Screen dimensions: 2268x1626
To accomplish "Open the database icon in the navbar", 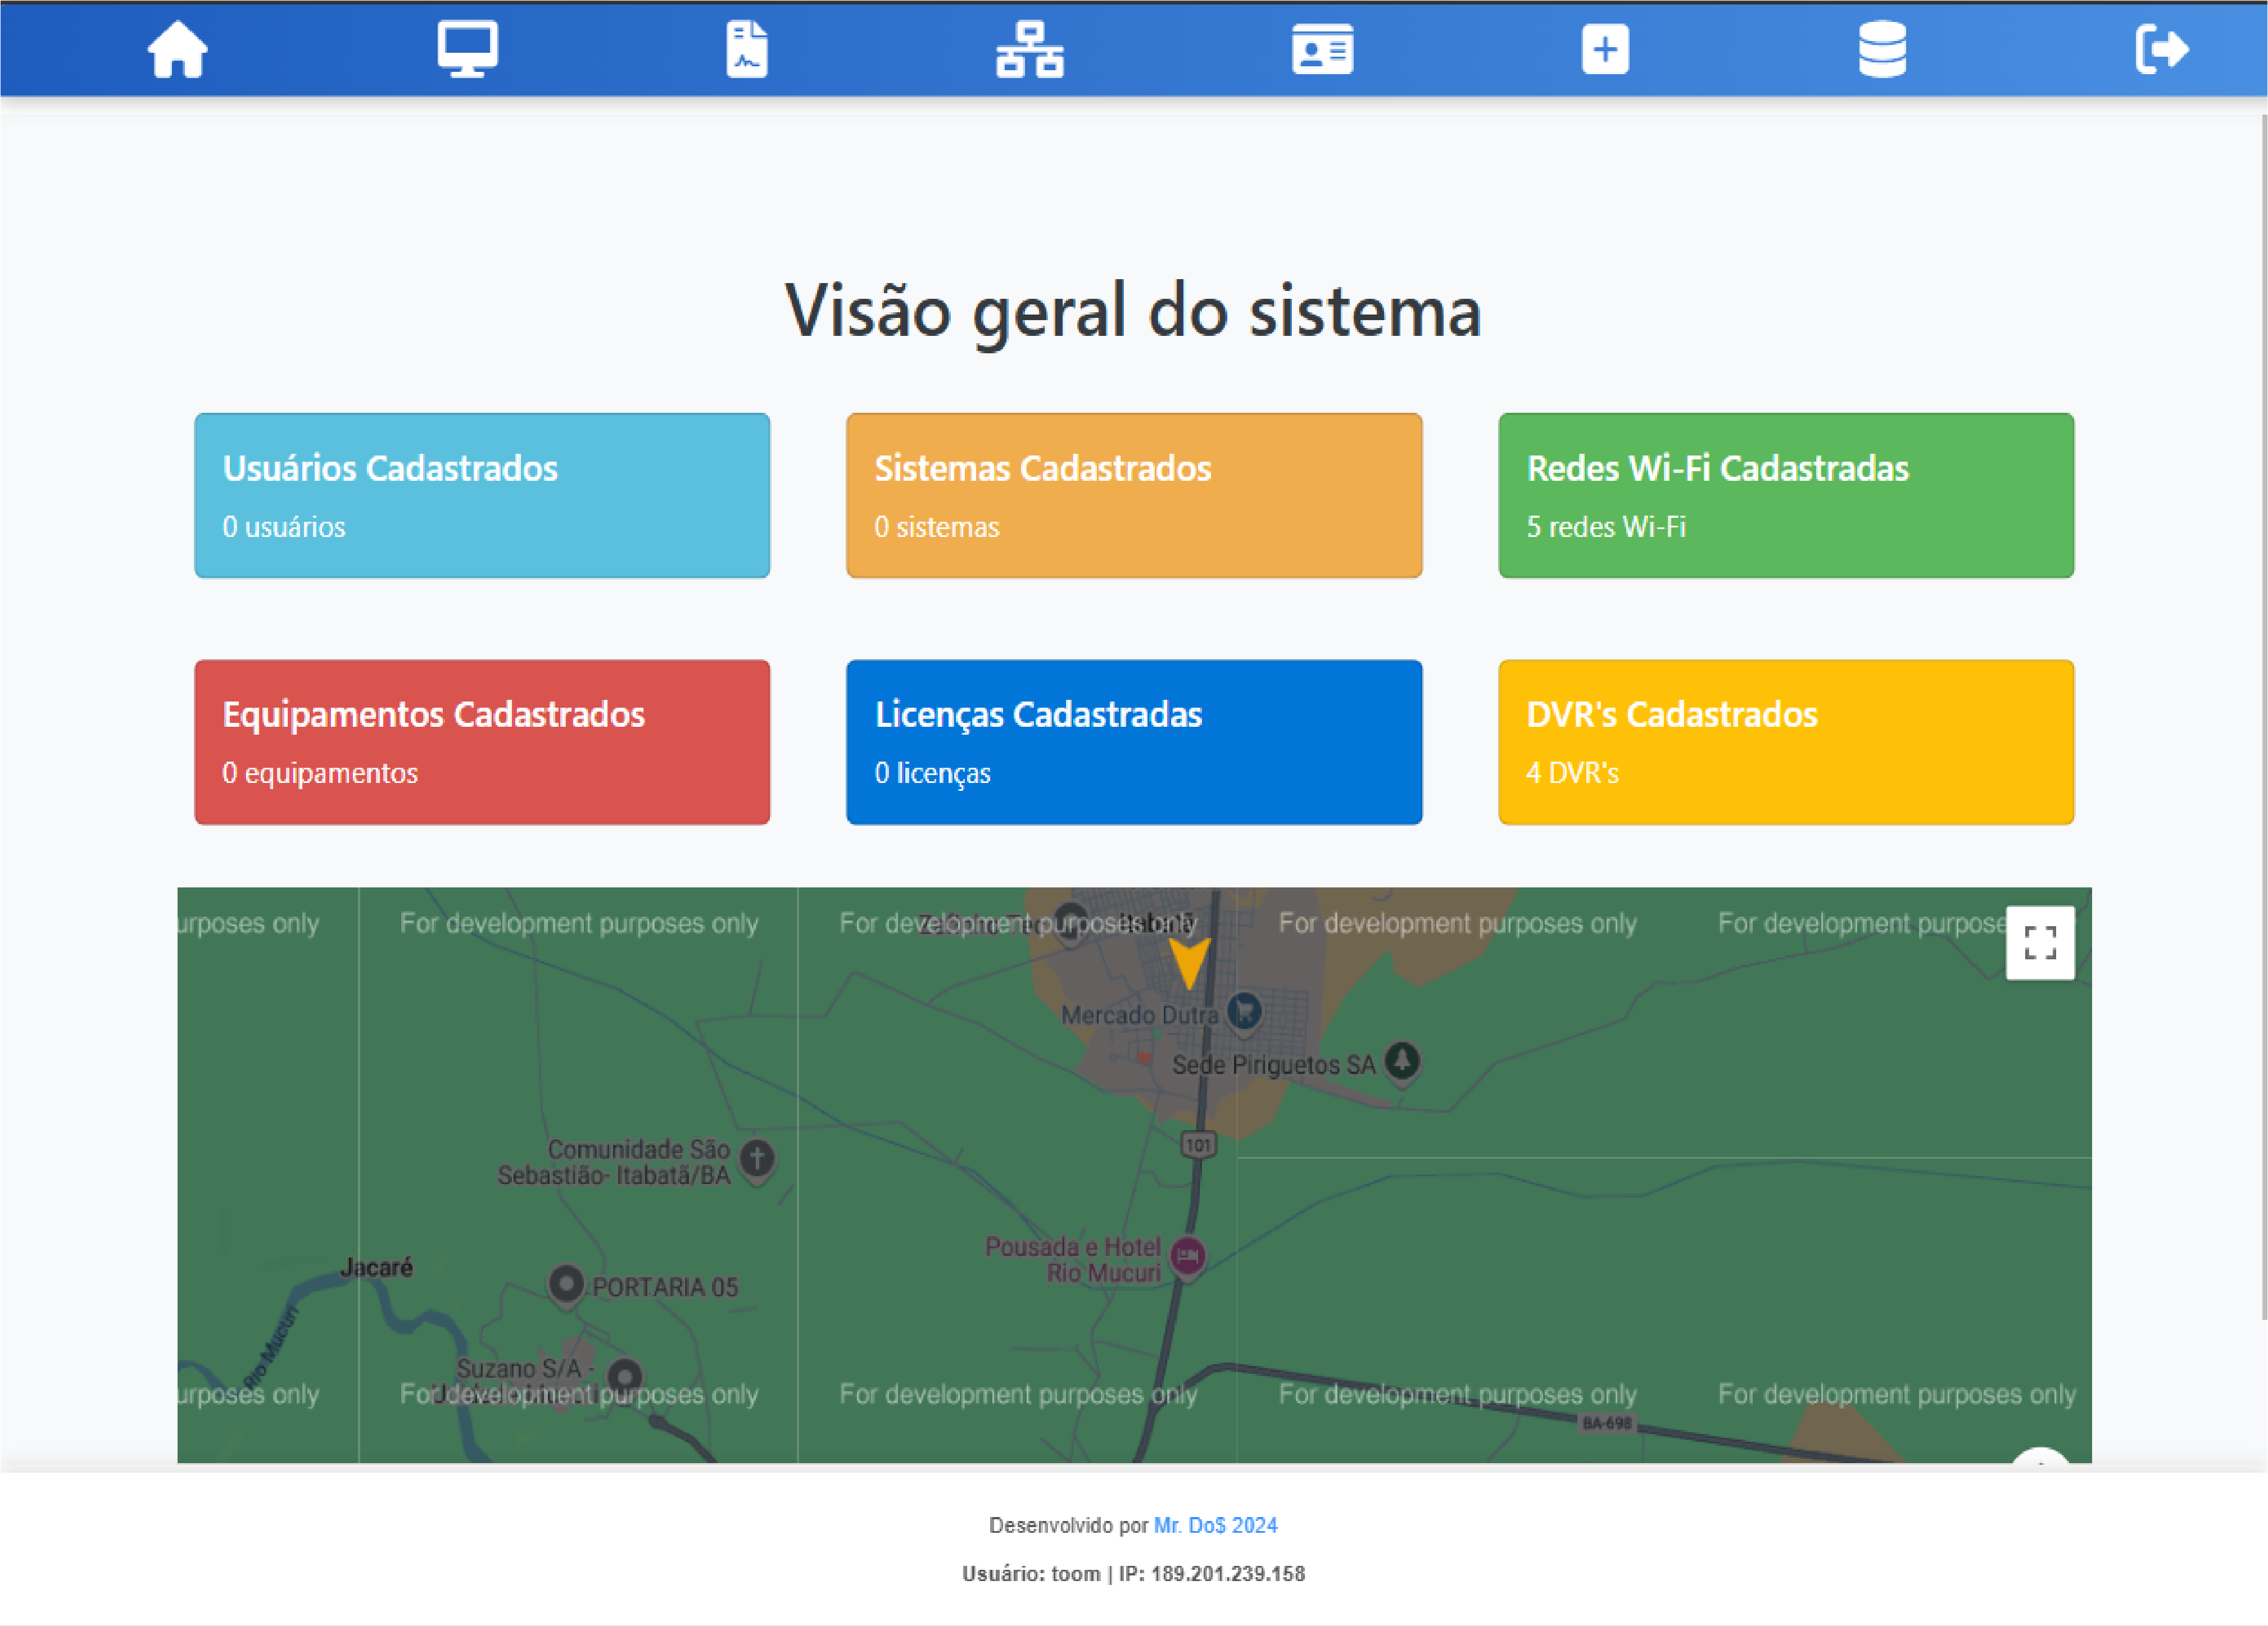I will [1883, 49].
